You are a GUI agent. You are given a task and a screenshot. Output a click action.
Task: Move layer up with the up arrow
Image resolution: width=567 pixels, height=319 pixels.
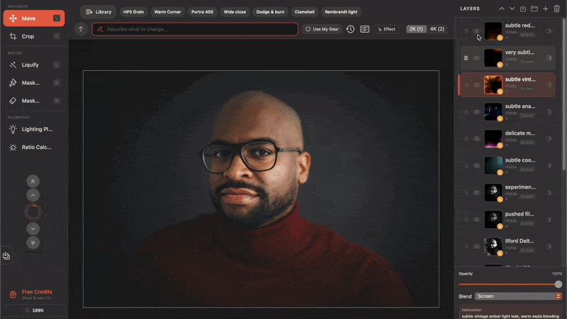pos(502,9)
